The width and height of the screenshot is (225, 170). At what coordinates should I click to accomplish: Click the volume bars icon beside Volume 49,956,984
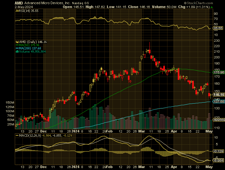click(x=17, y=52)
